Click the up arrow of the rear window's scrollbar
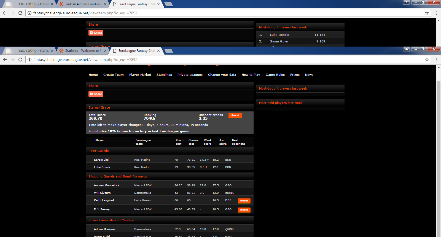The image size is (441, 237). 439,20
